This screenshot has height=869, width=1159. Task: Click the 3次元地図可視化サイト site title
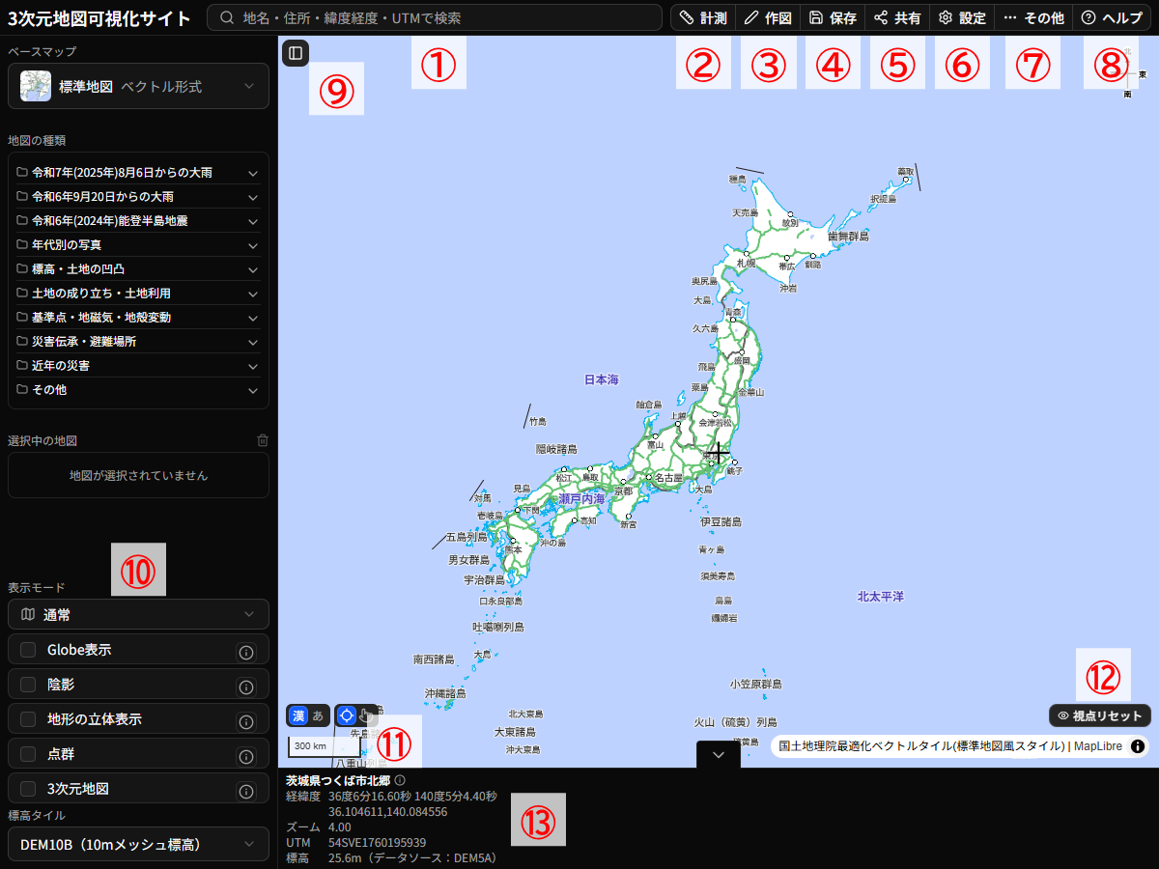(x=99, y=17)
